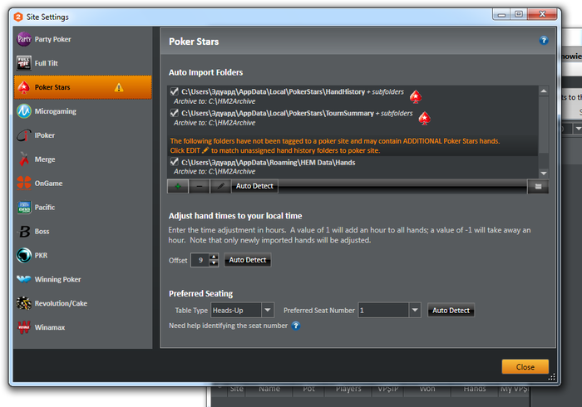Click the Site Settings app logo in title bar
Screen dimensions: 582x407
click(x=18, y=17)
